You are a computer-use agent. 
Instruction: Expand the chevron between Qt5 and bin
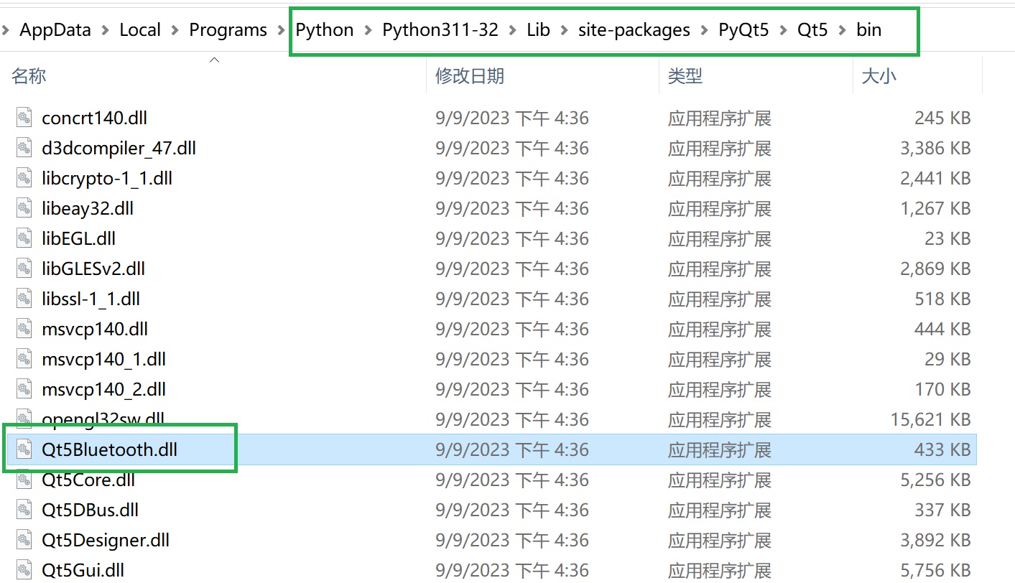point(843,30)
